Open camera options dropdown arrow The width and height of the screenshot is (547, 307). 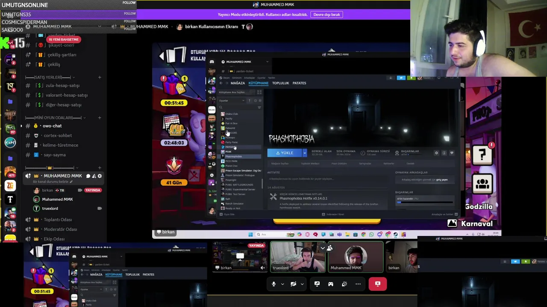[x=302, y=284]
